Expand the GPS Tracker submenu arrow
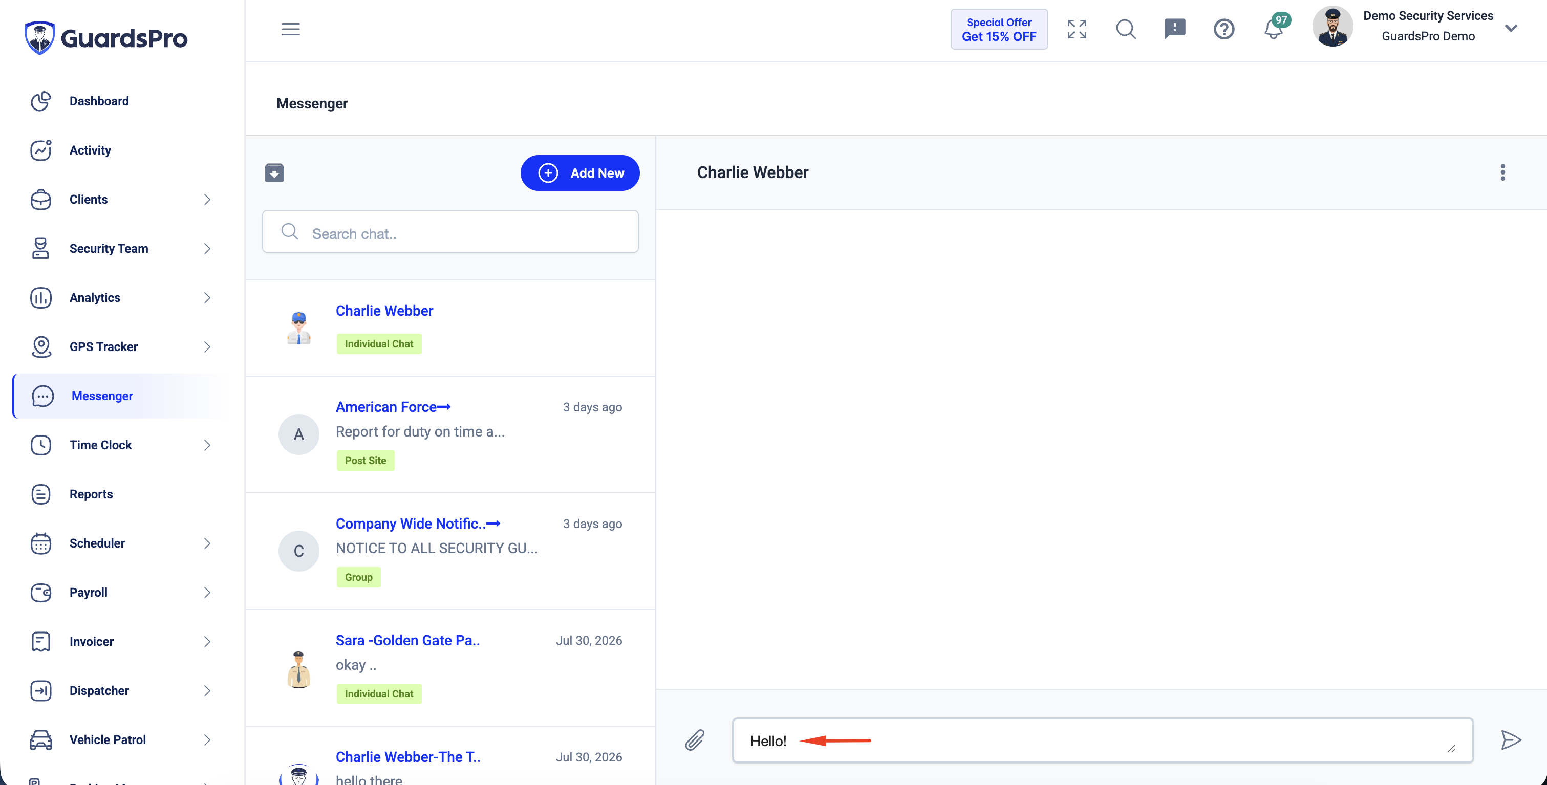 point(207,347)
